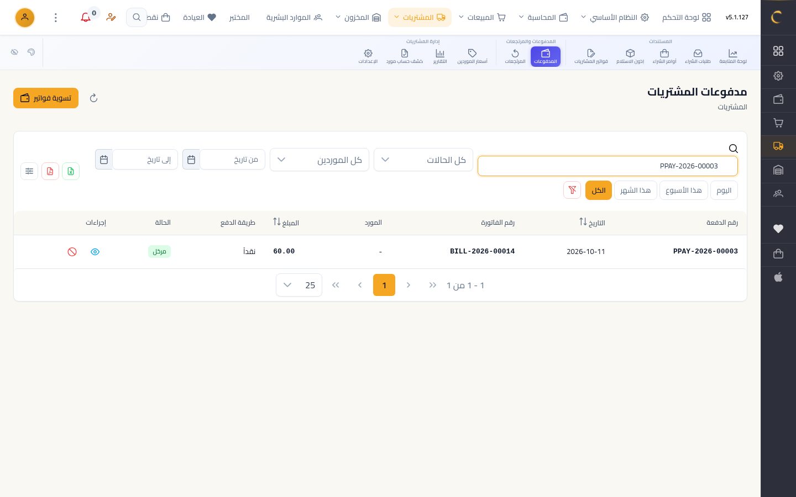
Task: Expand the كل الحالات status dropdown
Action: pyautogui.click(x=423, y=160)
